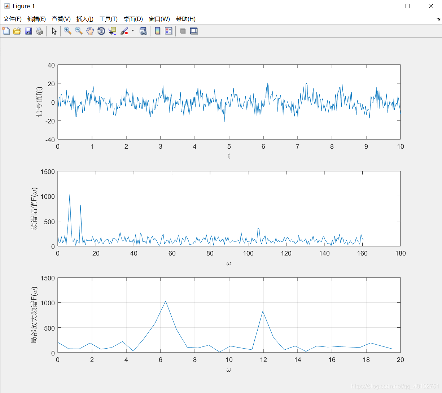
Task: Open the 文件(F) menu
Action: 12,19
